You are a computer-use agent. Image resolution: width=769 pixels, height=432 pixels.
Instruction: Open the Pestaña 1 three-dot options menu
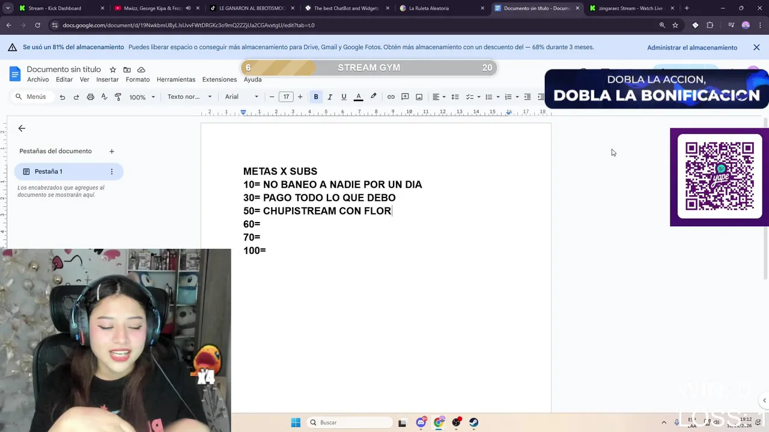[112, 172]
